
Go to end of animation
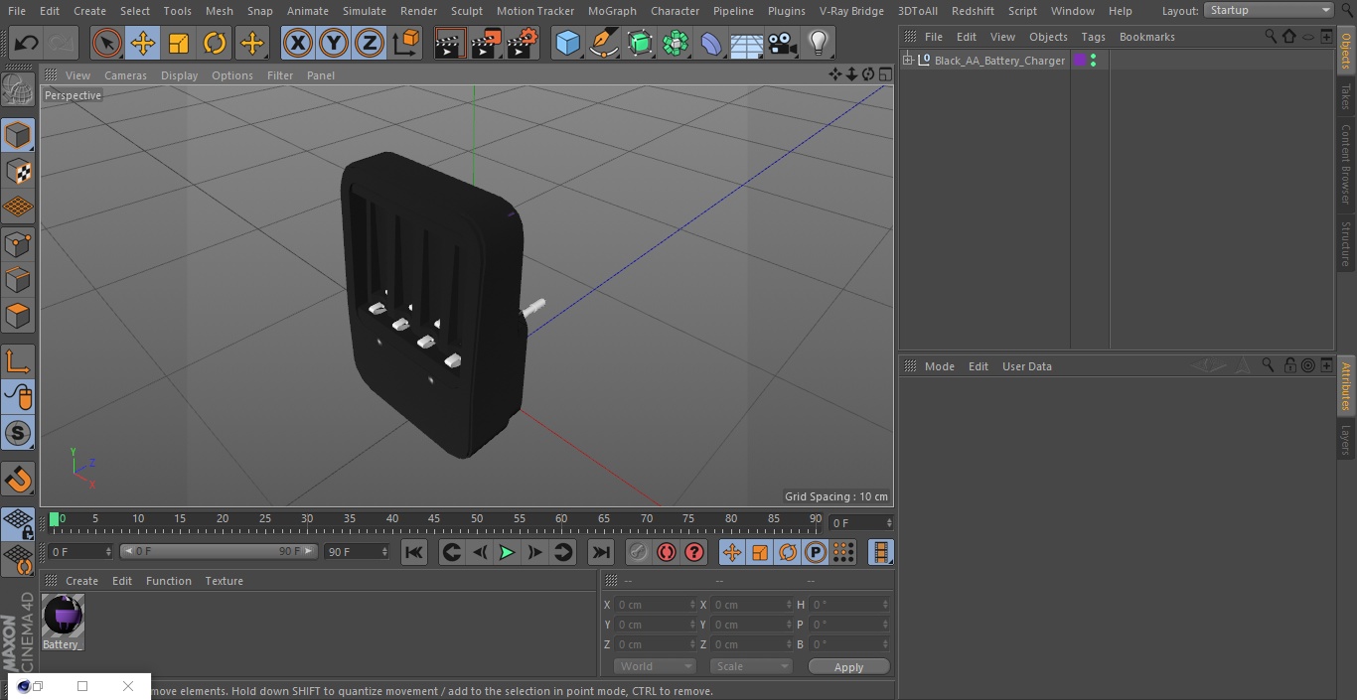point(601,552)
